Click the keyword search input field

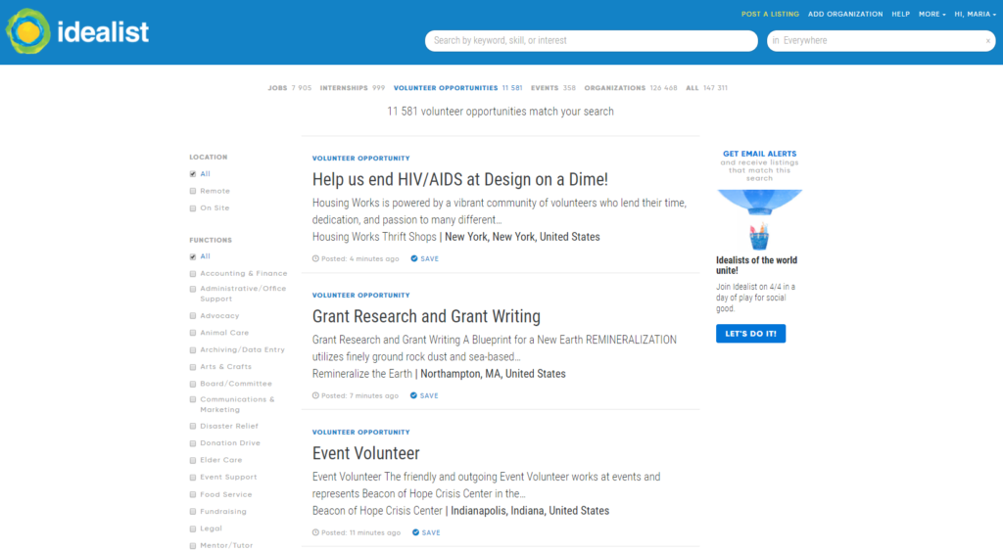coord(591,41)
